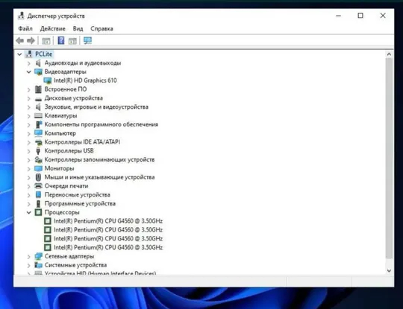Expand the Контроллеры USB category
This screenshot has height=309, width=403.
[29, 151]
